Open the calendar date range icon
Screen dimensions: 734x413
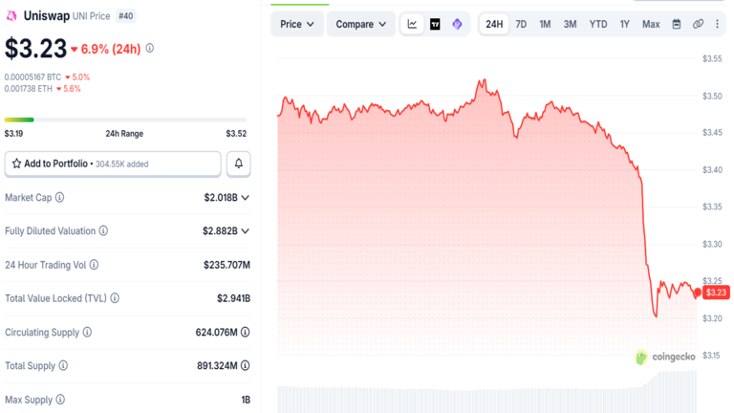pos(677,24)
